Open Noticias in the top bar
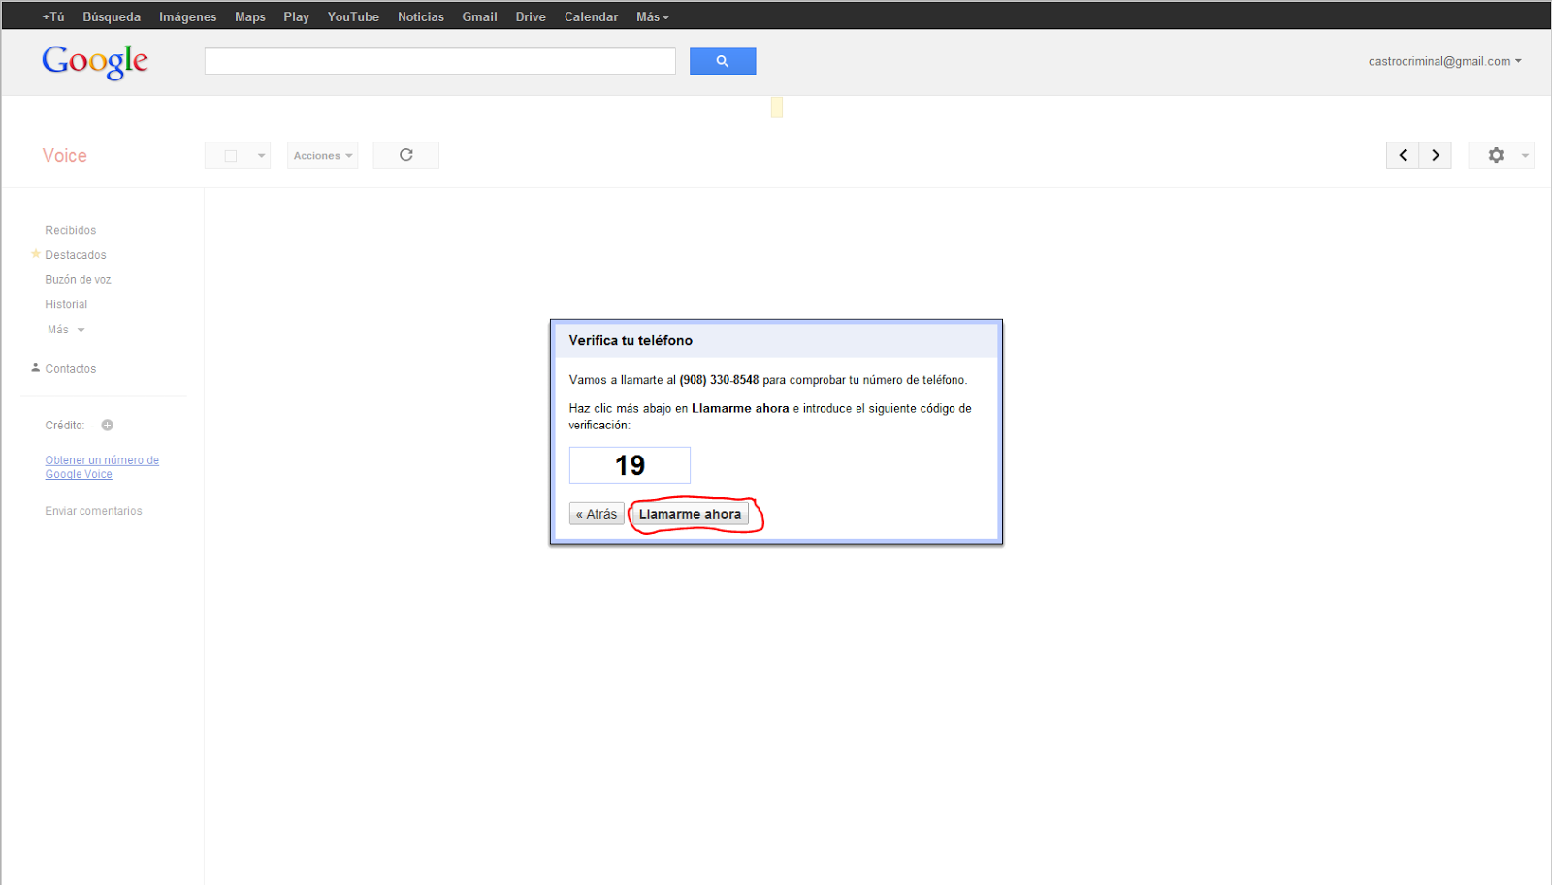The height and width of the screenshot is (885, 1552). coord(421,16)
